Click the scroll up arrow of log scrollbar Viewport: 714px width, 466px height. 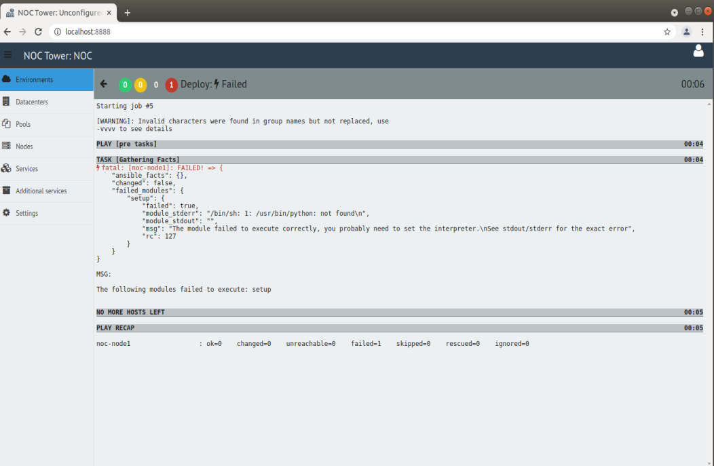coord(709,104)
